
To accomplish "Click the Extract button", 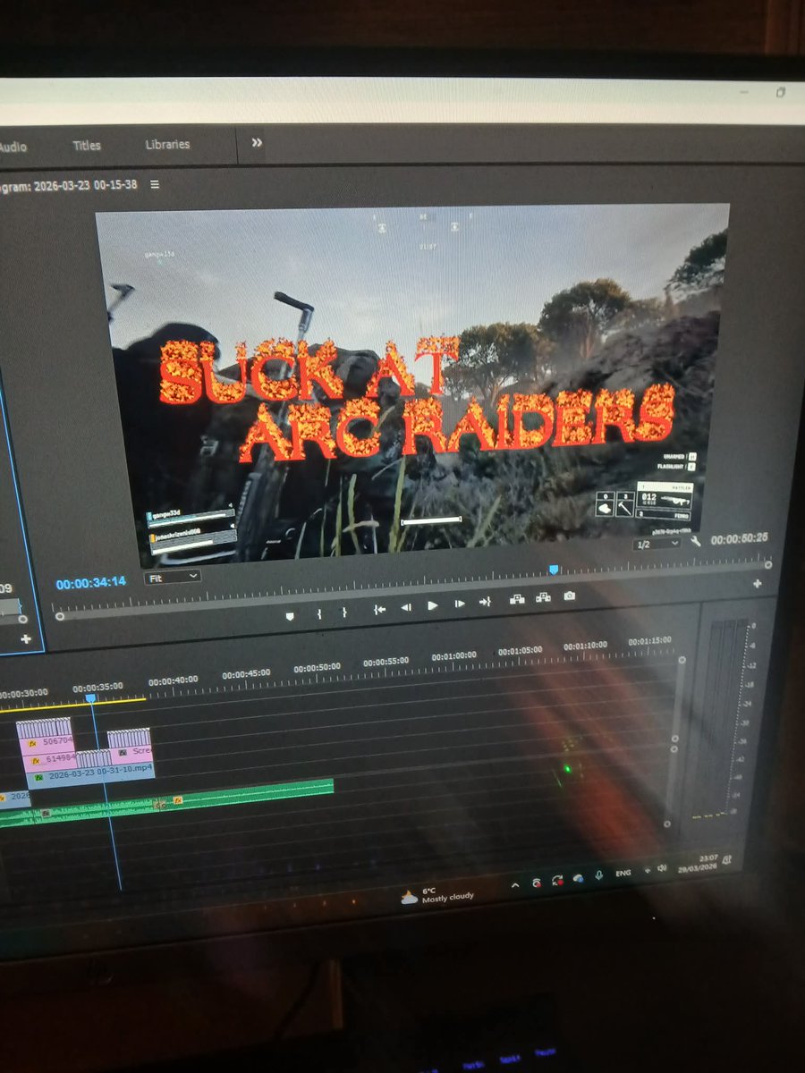I will click(542, 597).
